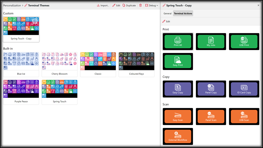Select the Easy Print cloud tile

click(x=178, y=61)
